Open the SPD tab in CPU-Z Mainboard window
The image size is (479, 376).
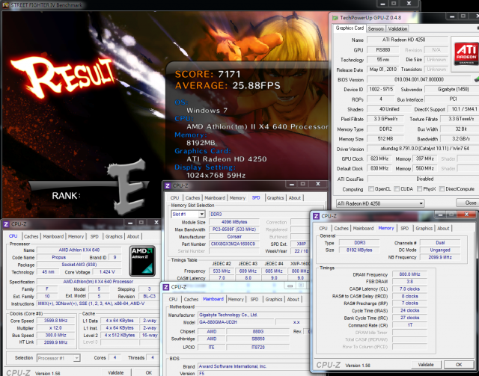point(254,300)
